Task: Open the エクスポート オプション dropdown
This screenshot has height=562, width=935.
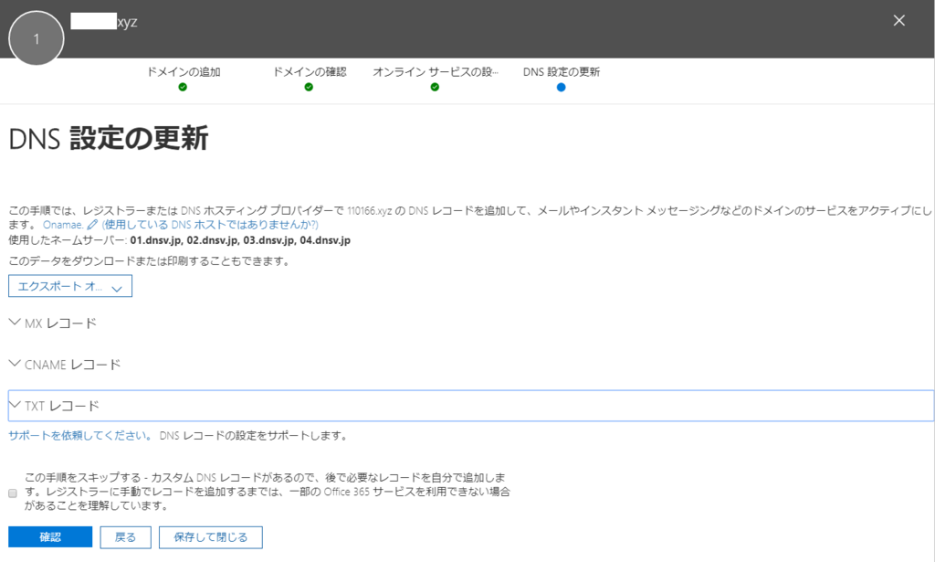Action: tap(70, 286)
